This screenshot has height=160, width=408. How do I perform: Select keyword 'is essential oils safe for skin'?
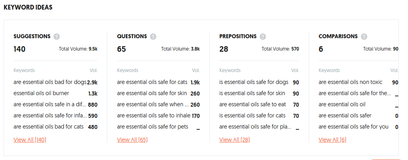click(x=252, y=93)
